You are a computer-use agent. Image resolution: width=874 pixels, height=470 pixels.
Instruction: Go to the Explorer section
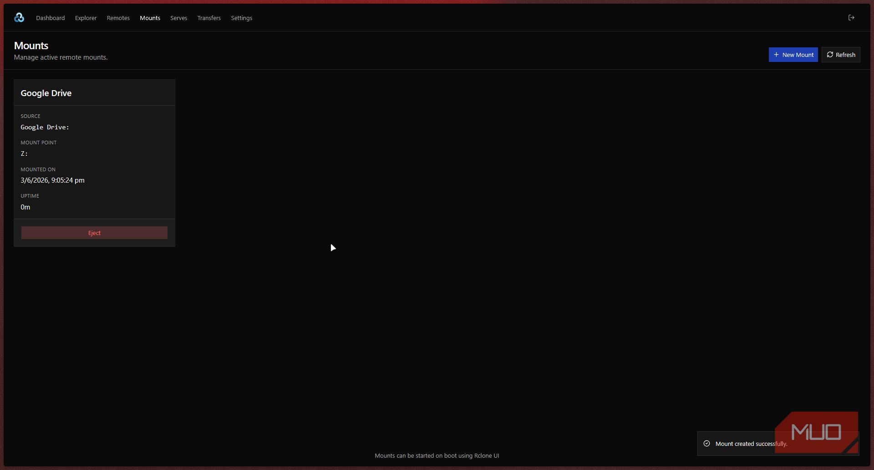point(86,18)
